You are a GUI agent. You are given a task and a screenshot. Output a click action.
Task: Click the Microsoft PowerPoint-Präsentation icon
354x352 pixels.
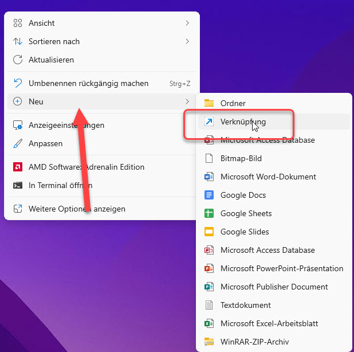click(209, 268)
